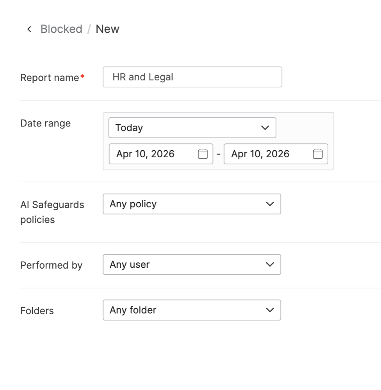Click the Performed by label
Image resolution: width=381 pixels, height=390 pixels.
point(51,265)
